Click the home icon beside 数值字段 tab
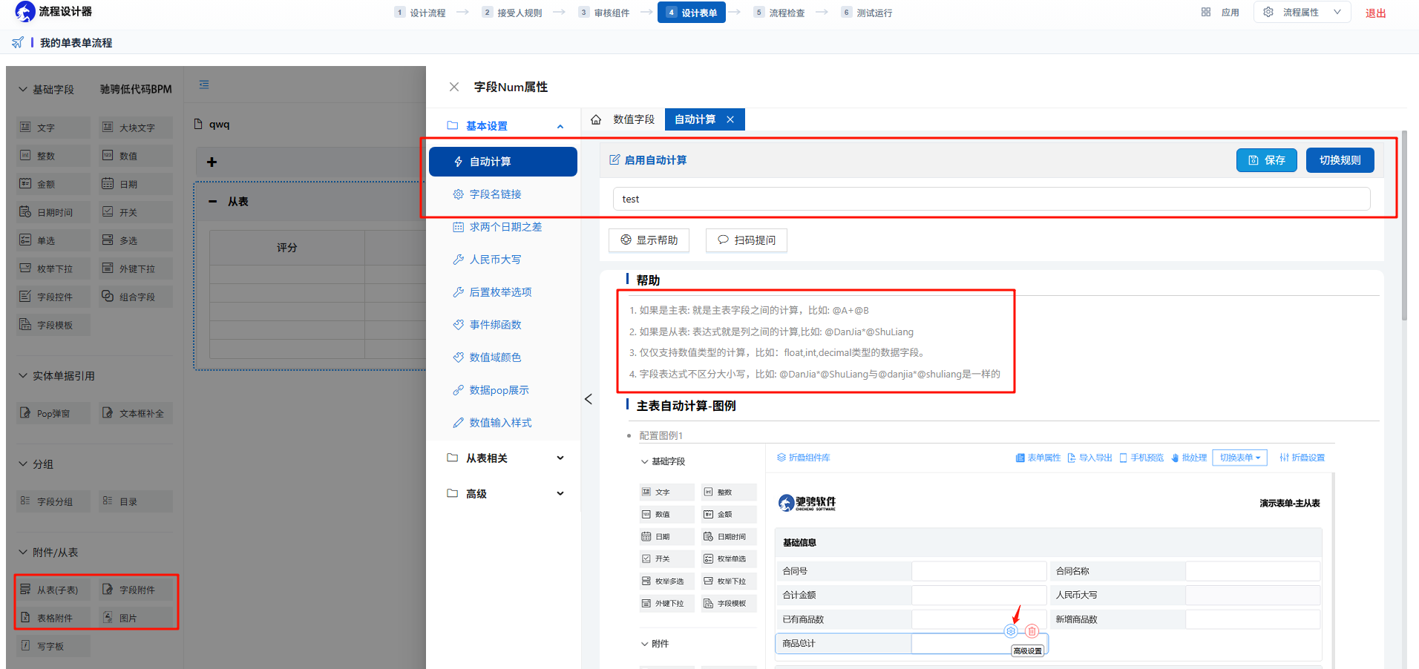 (596, 119)
